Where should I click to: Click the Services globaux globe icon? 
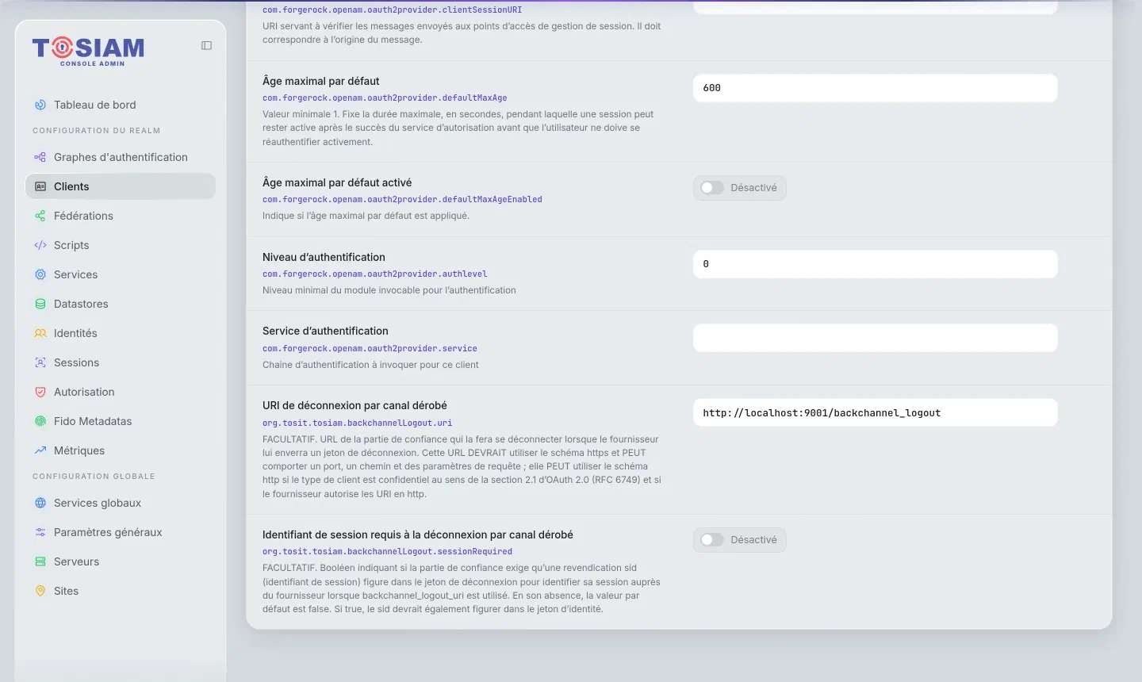pyautogui.click(x=40, y=503)
